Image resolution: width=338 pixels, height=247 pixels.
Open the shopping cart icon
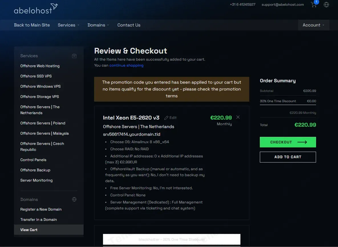pyautogui.click(x=314, y=5)
